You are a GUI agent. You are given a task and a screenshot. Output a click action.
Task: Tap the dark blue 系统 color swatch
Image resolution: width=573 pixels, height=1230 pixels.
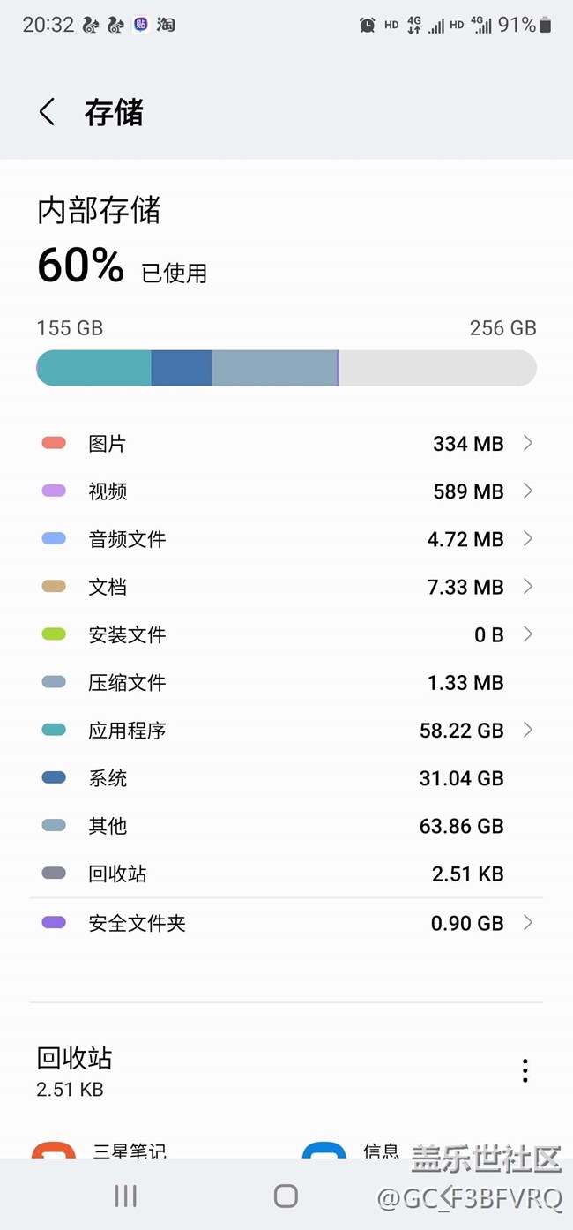point(54,777)
